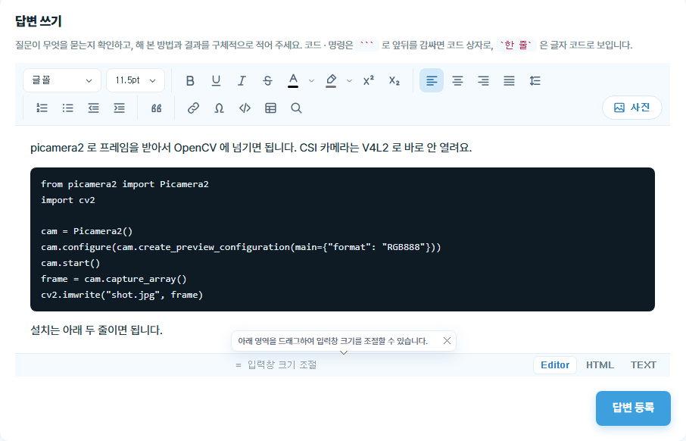Close the resize hint tooltip
The height and width of the screenshot is (441, 686).
coord(447,341)
